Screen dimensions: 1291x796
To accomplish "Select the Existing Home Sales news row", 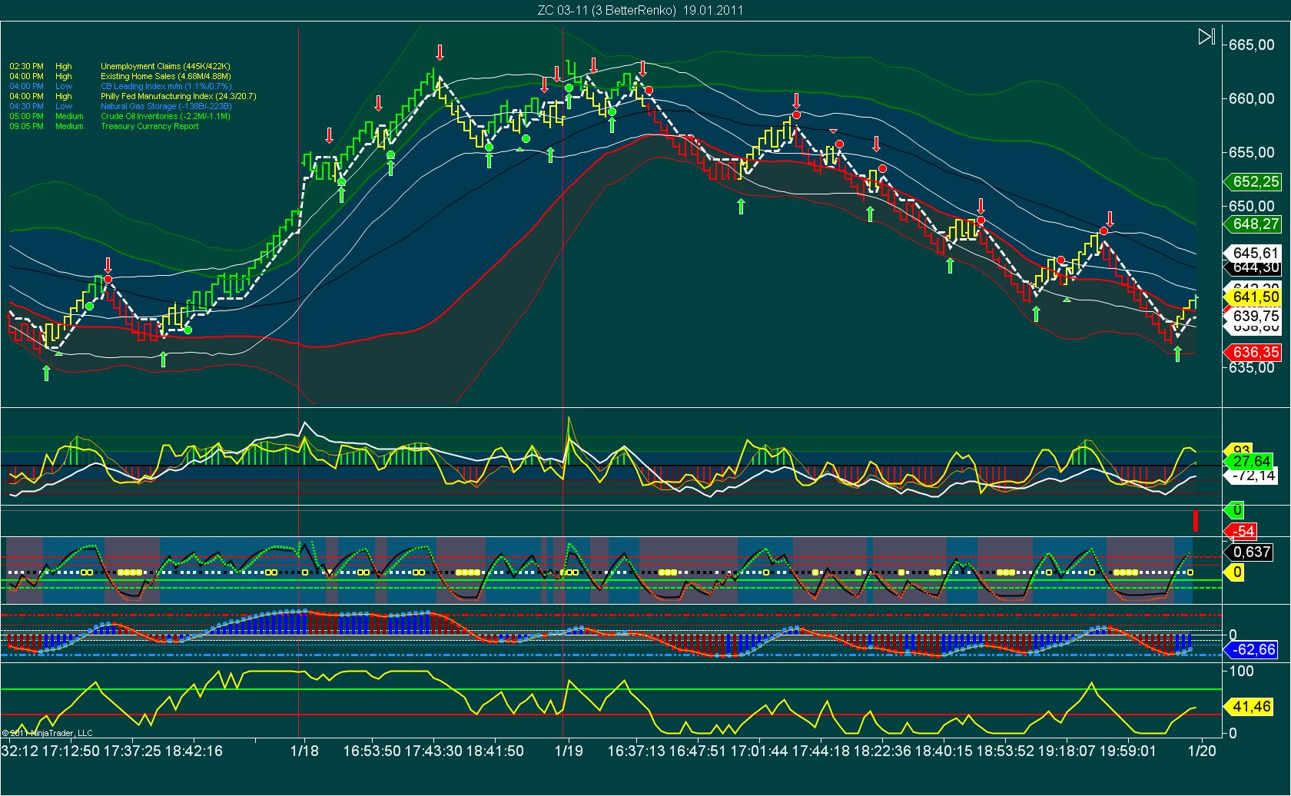I will tap(120, 77).
